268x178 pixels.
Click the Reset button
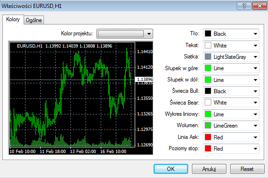click(x=247, y=169)
